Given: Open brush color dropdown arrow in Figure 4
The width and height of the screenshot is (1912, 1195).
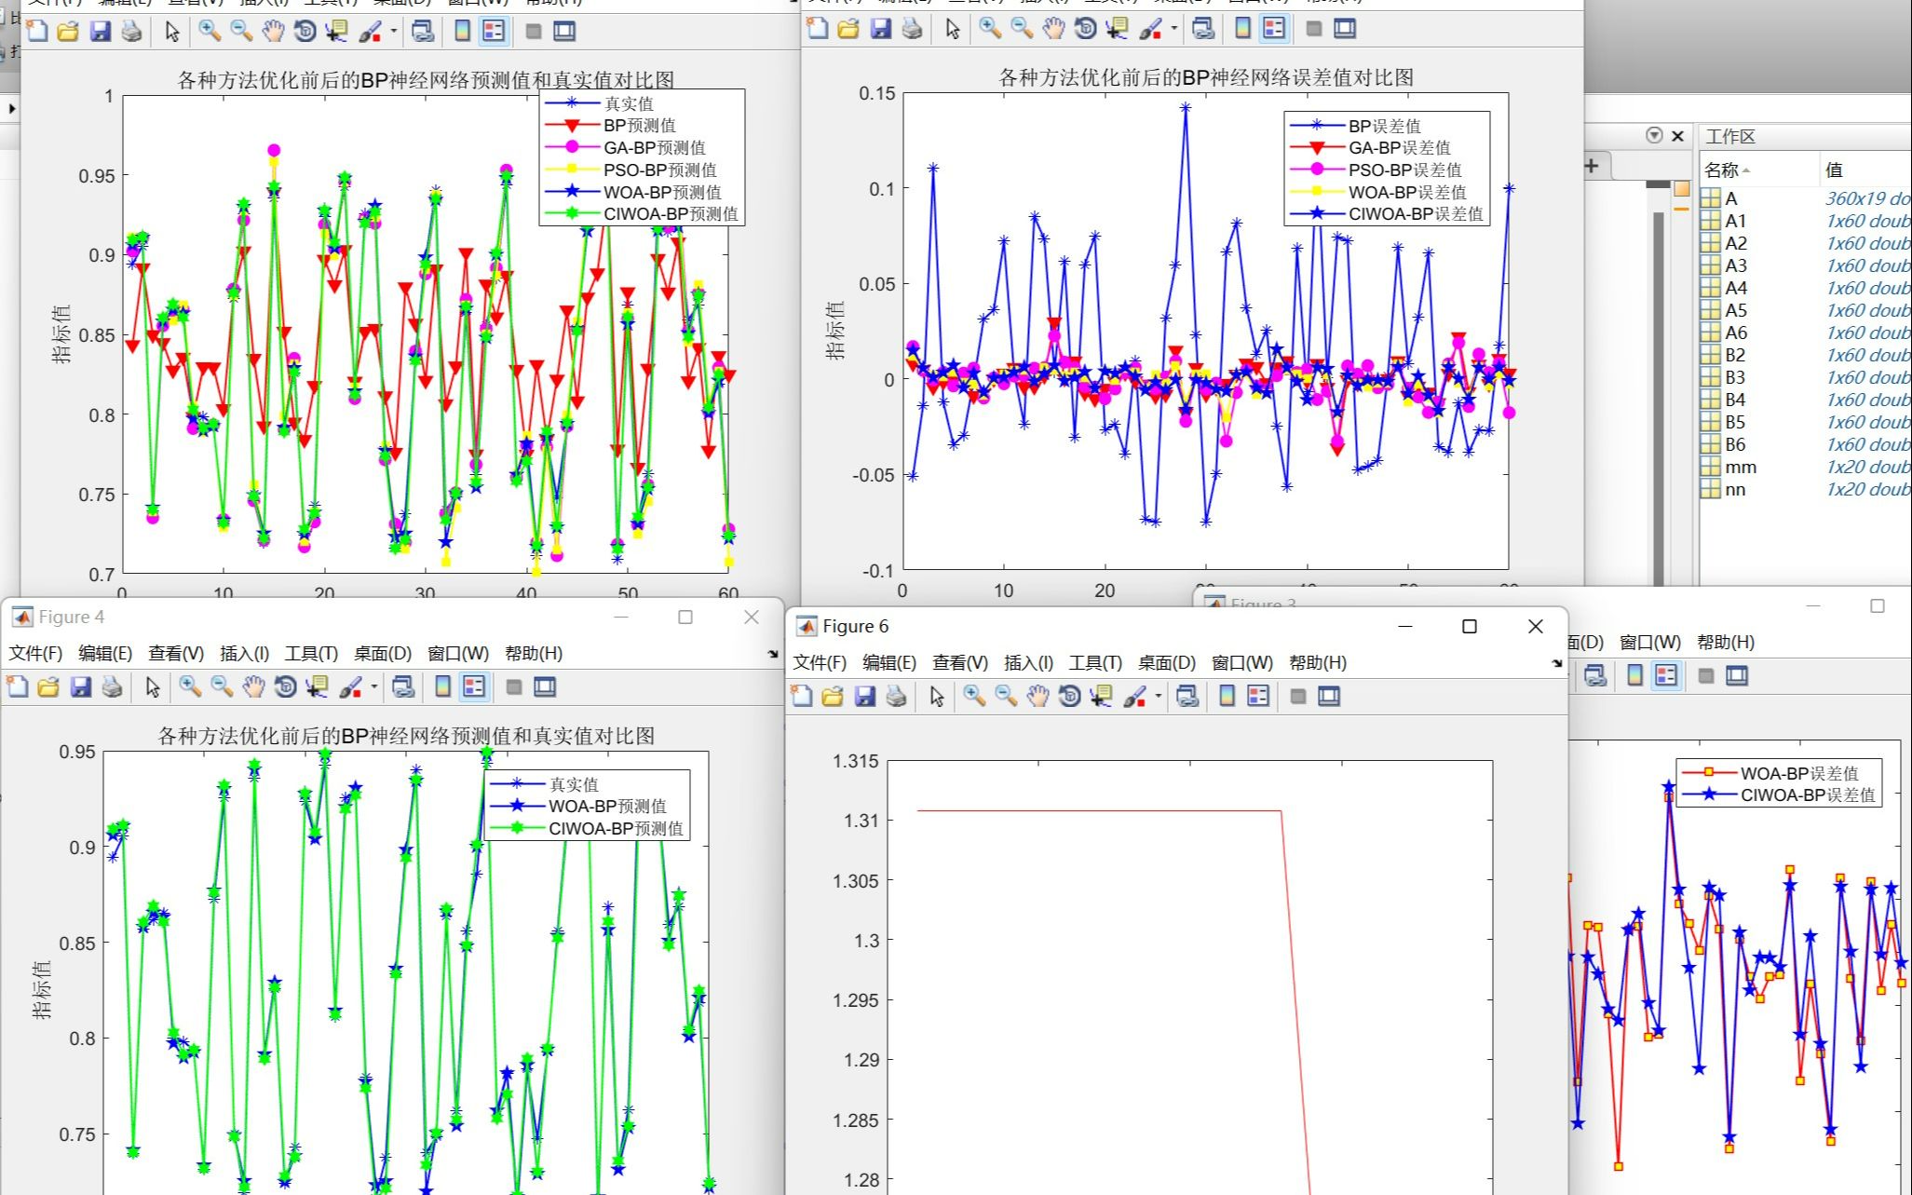Looking at the screenshot, I should coord(374,687).
